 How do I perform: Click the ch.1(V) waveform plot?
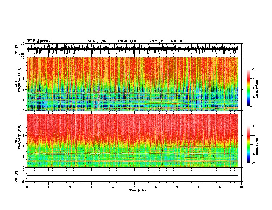click(133, 49)
